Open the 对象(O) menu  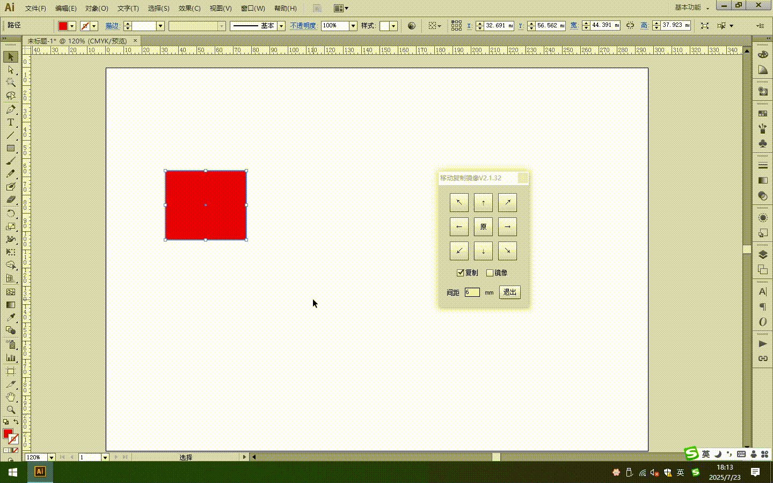[x=97, y=8]
